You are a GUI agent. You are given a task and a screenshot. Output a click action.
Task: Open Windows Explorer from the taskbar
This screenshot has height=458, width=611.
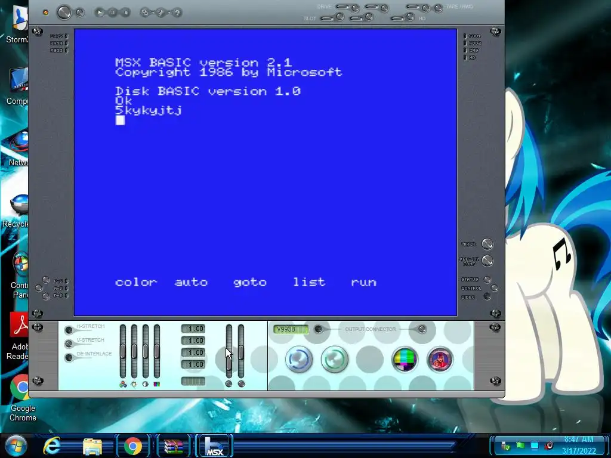click(92, 446)
